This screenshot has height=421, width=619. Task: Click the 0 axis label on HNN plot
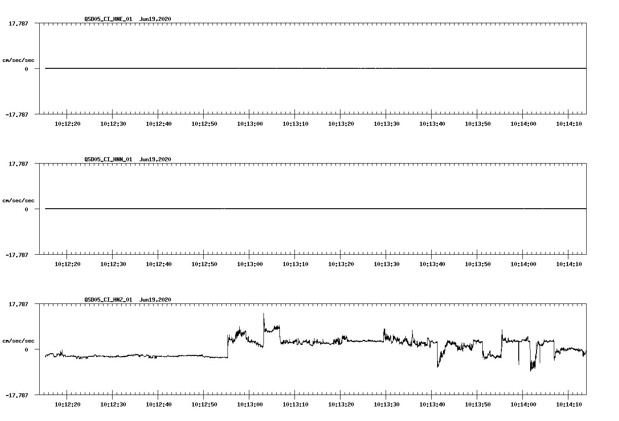point(26,210)
